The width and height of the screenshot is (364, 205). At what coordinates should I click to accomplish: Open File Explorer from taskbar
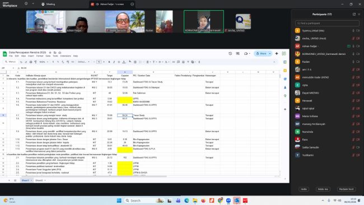[195, 201]
